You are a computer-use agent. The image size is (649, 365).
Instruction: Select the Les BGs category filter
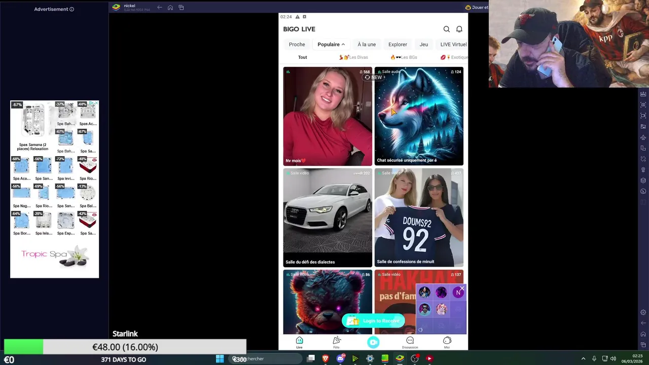404,57
